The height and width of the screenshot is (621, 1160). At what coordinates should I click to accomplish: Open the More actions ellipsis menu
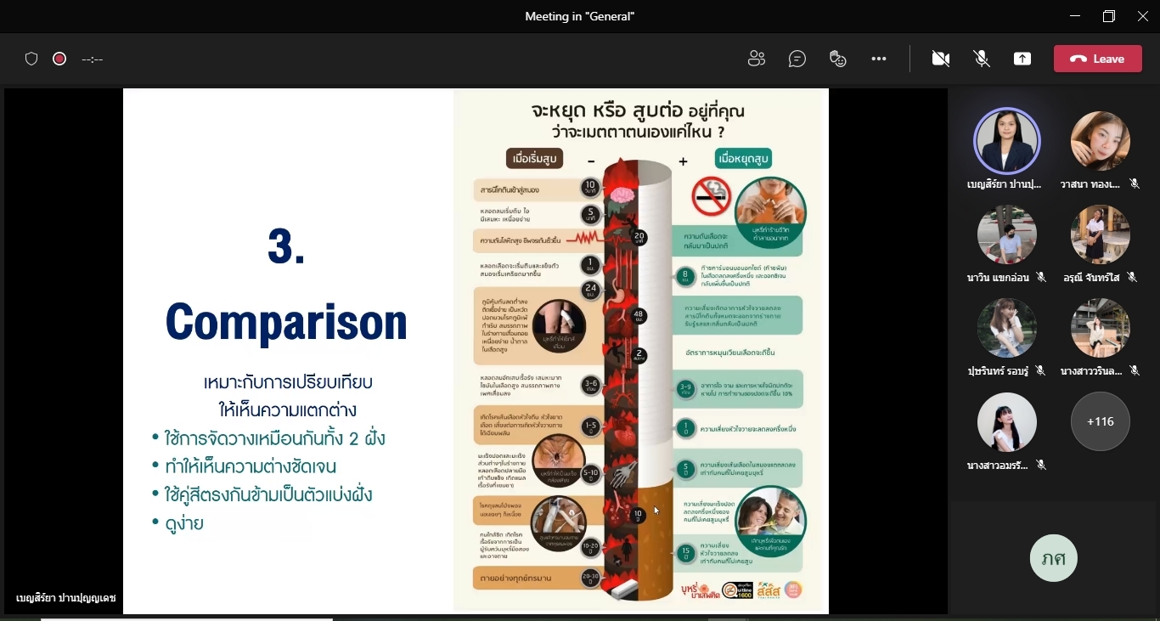[x=879, y=59]
